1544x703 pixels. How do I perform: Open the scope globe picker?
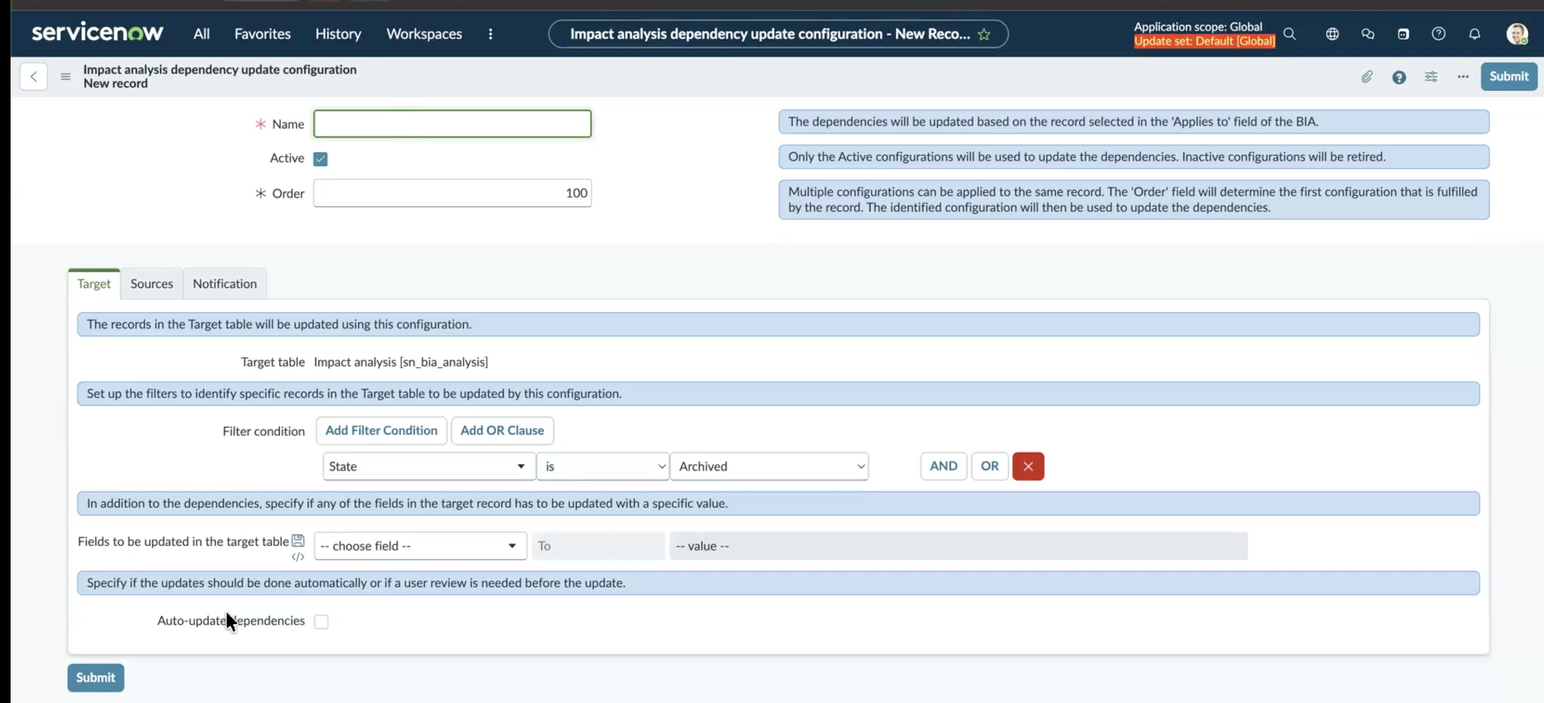pyautogui.click(x=1332, y=34)
